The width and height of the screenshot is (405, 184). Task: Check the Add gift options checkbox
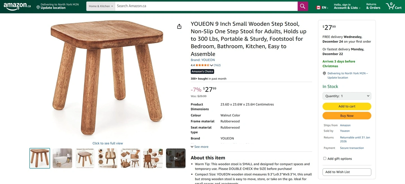point(325,159)
